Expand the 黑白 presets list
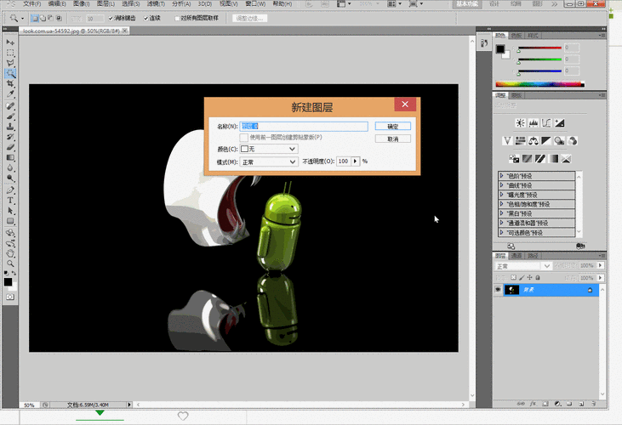Screen dimensions: 622x425 501,213
